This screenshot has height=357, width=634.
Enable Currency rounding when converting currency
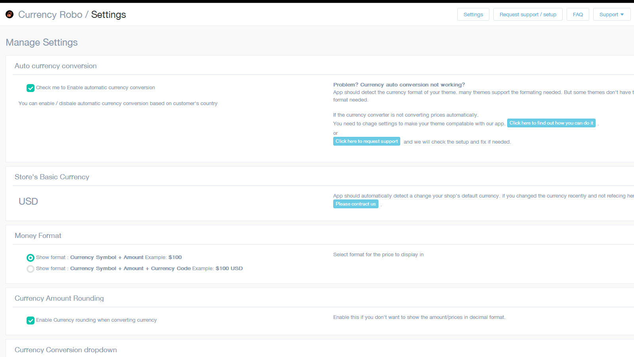[x=31, y=320]
